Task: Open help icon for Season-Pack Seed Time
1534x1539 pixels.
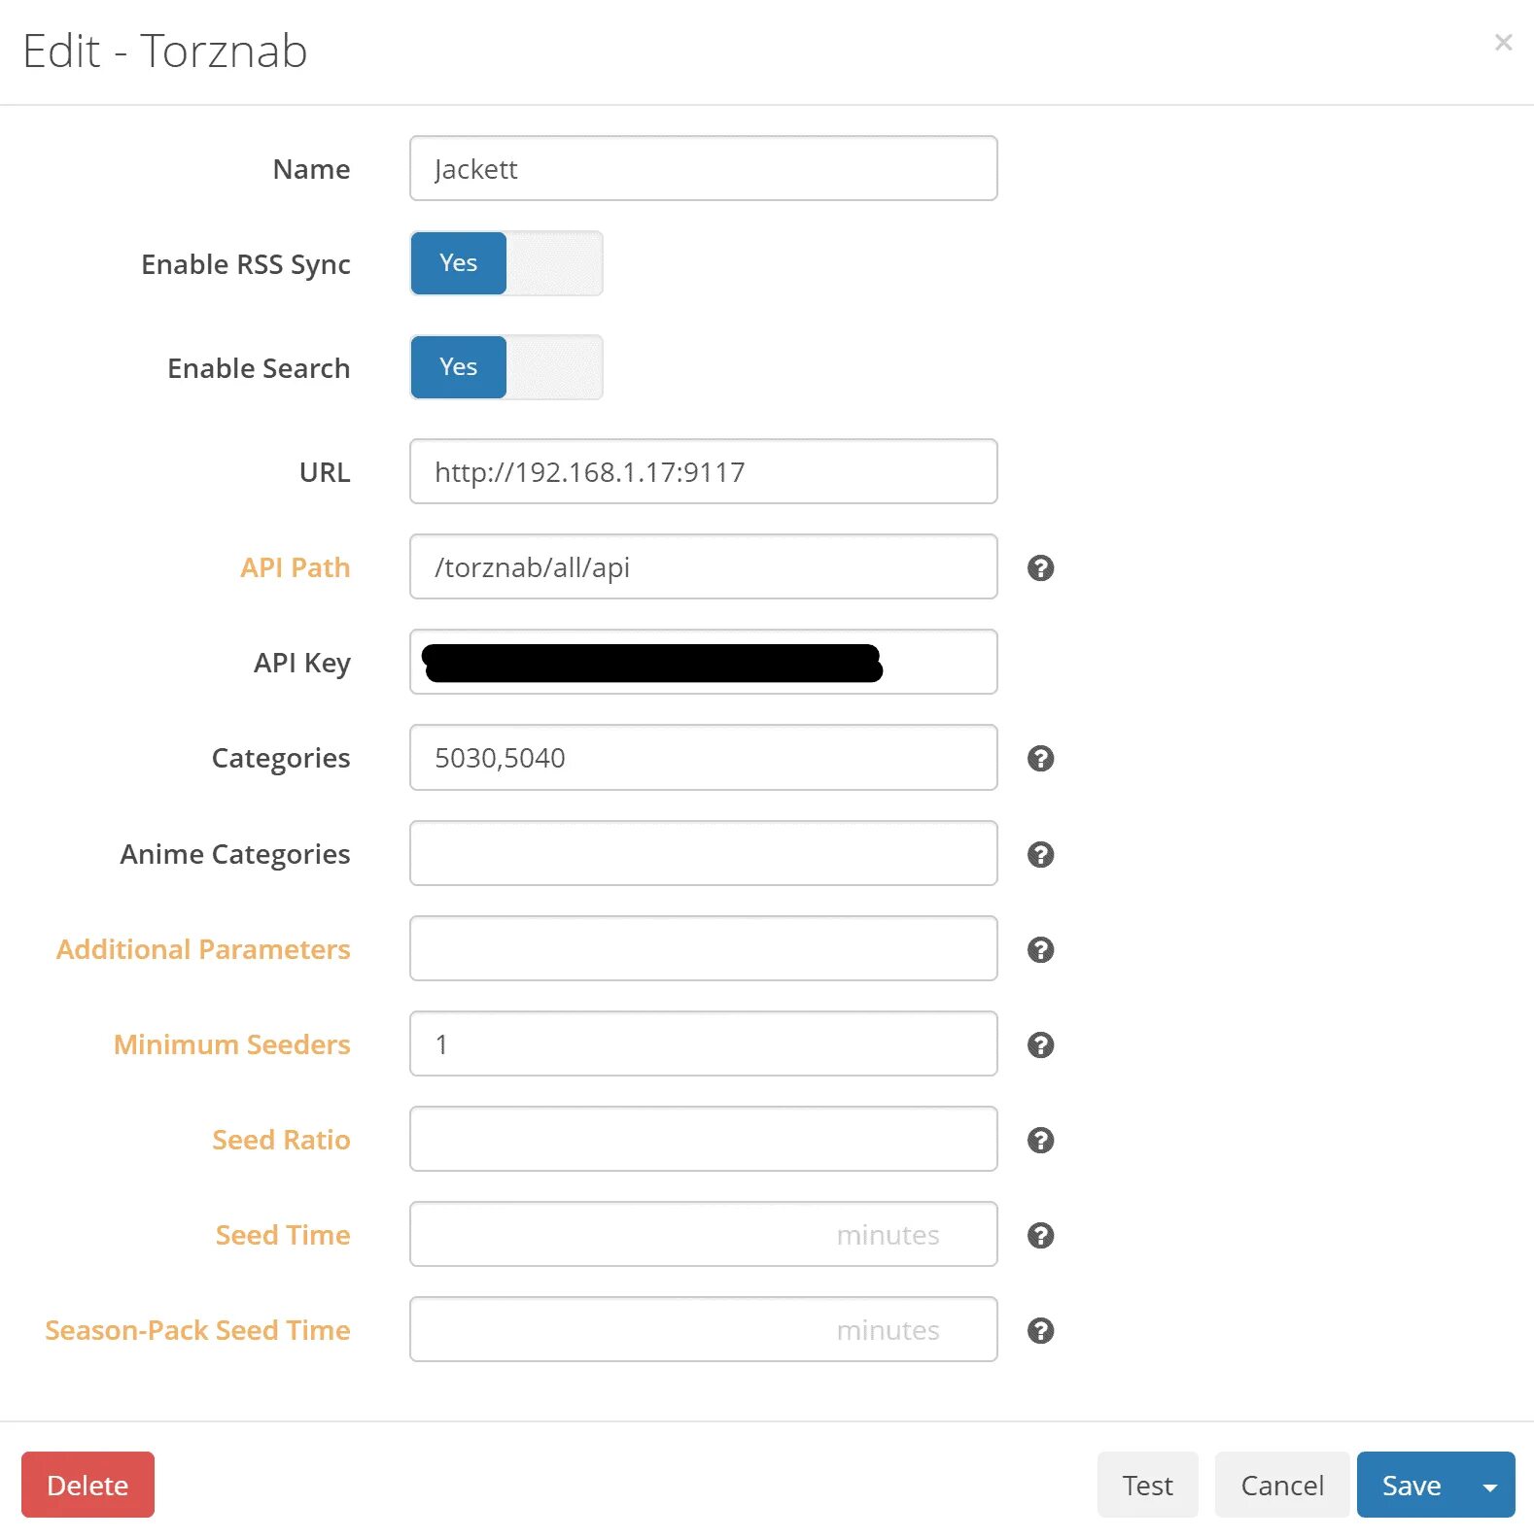Action: 1040,1330
